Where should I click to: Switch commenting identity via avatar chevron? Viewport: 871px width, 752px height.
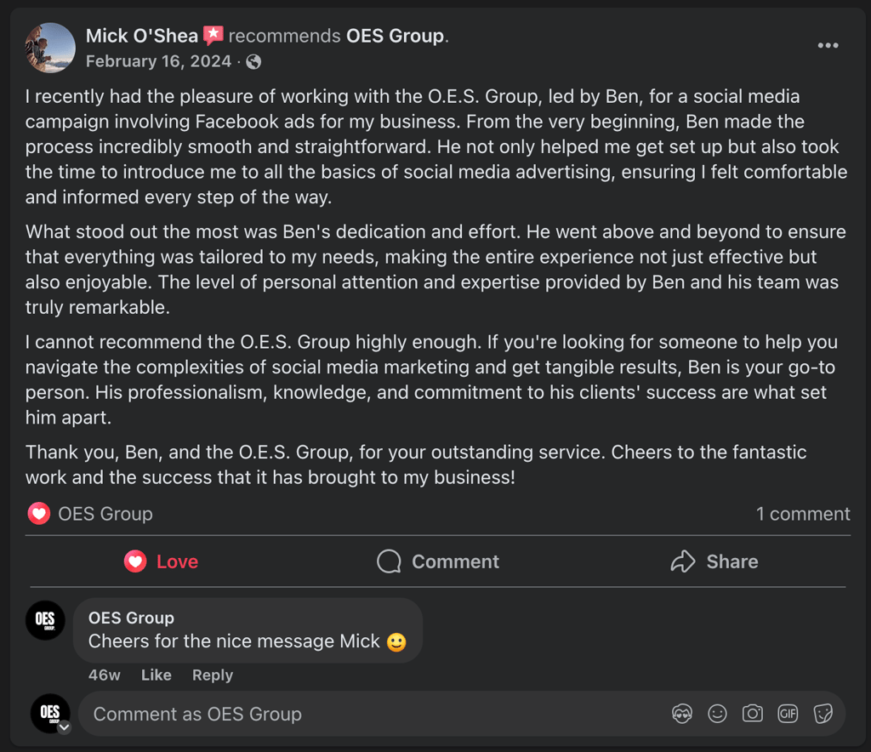(x=64, y=727)
